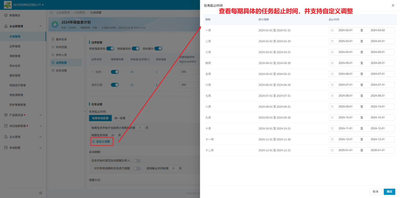Screen dimensions: 400x198
Task: Click the gear icon next to 自定义调整
Action: 93,142
